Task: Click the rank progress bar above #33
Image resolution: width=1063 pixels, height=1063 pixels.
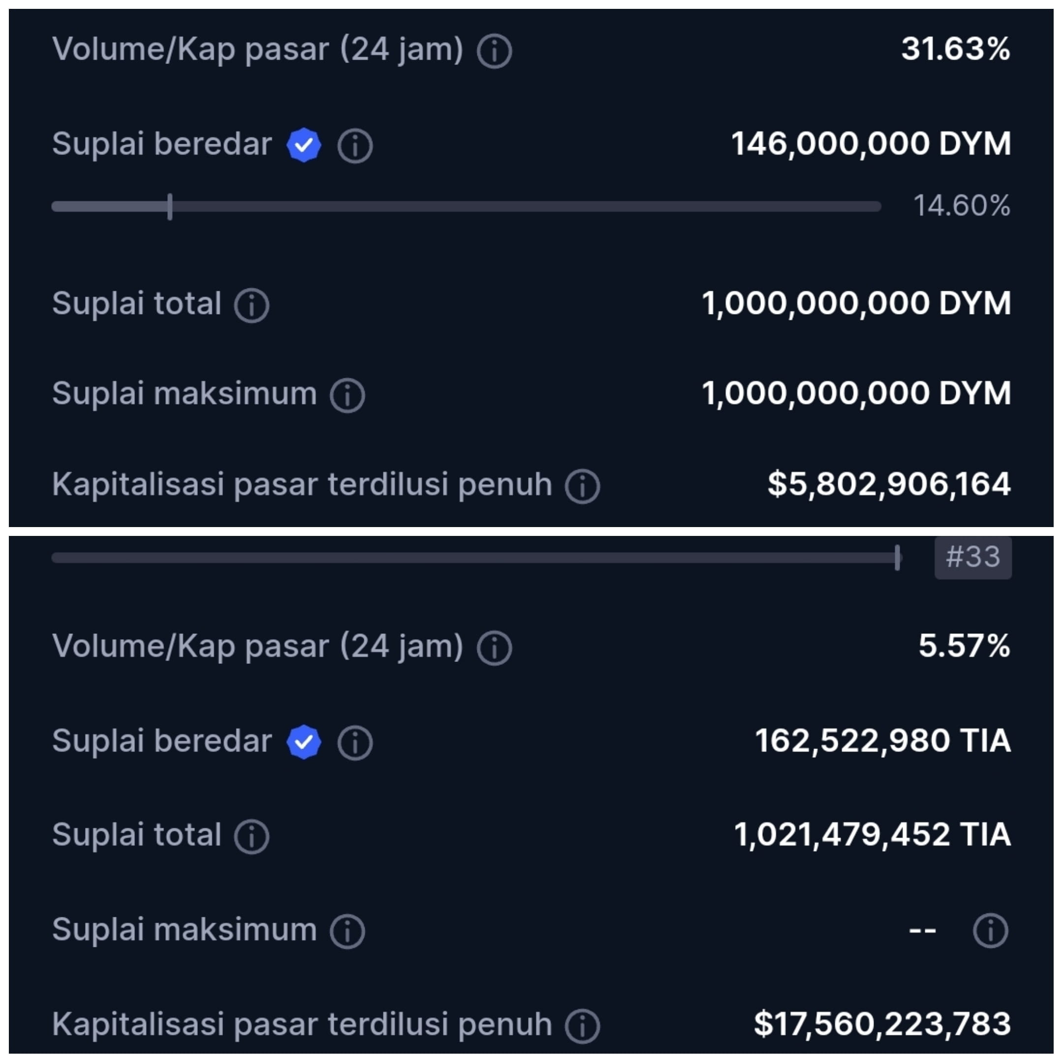Action: 473,557
